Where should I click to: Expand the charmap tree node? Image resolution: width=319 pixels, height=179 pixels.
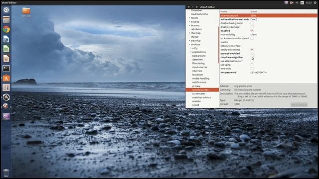[189, 33]
